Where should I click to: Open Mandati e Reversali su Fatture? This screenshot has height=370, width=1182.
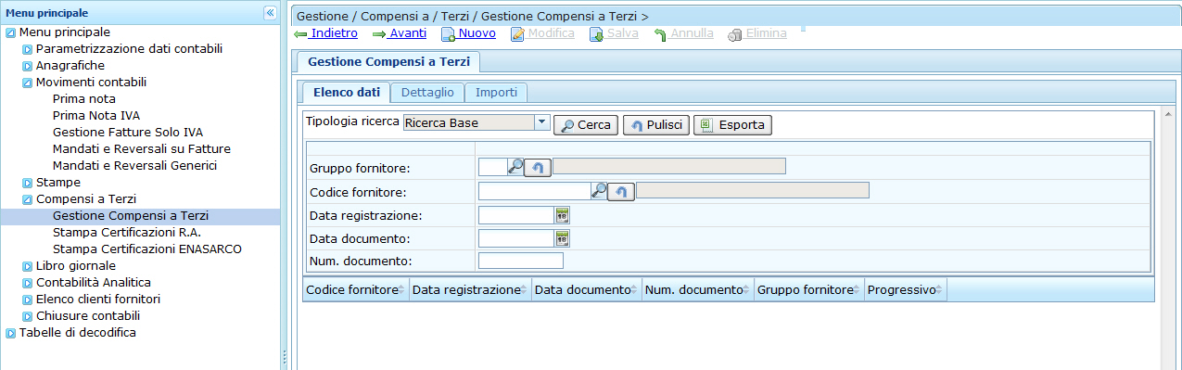(142, 148)
